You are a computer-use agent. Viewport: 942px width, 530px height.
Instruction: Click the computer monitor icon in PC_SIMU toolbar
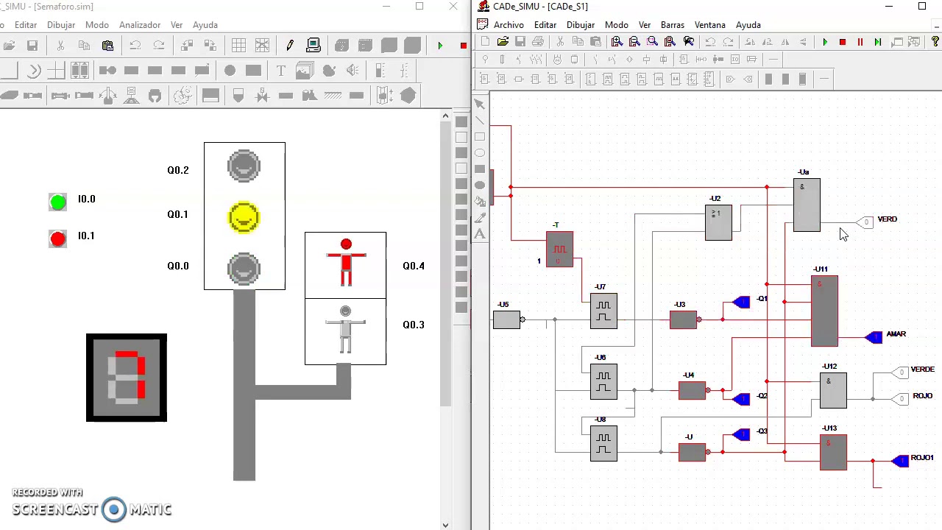click(314, 46)
